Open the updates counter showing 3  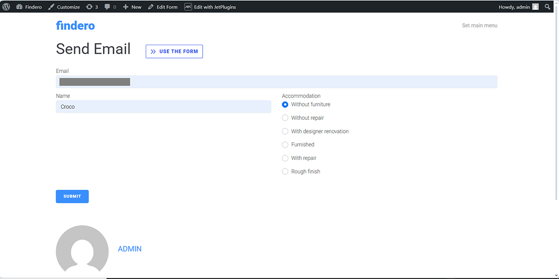pyautogui.click(x=92, y=7)
